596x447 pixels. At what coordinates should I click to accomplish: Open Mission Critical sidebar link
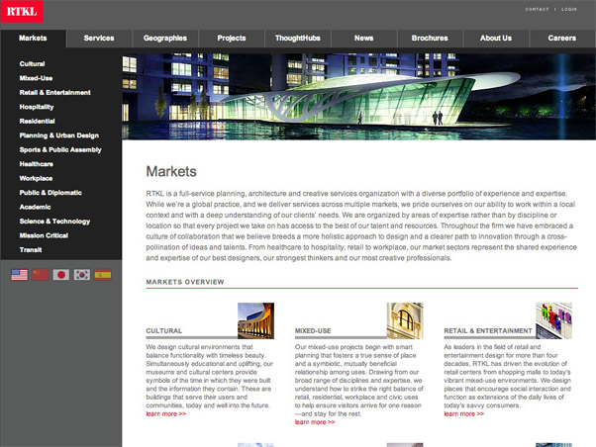tap(44, 235)
